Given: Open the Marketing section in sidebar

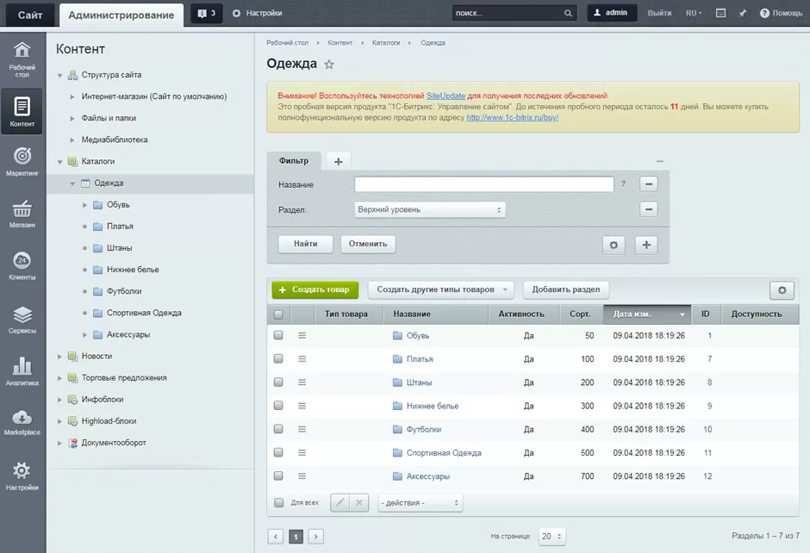Looking at the screenshot, I should (22, 161).
